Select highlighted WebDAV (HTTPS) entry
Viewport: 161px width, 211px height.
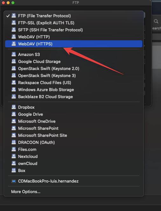pos(73,44)
